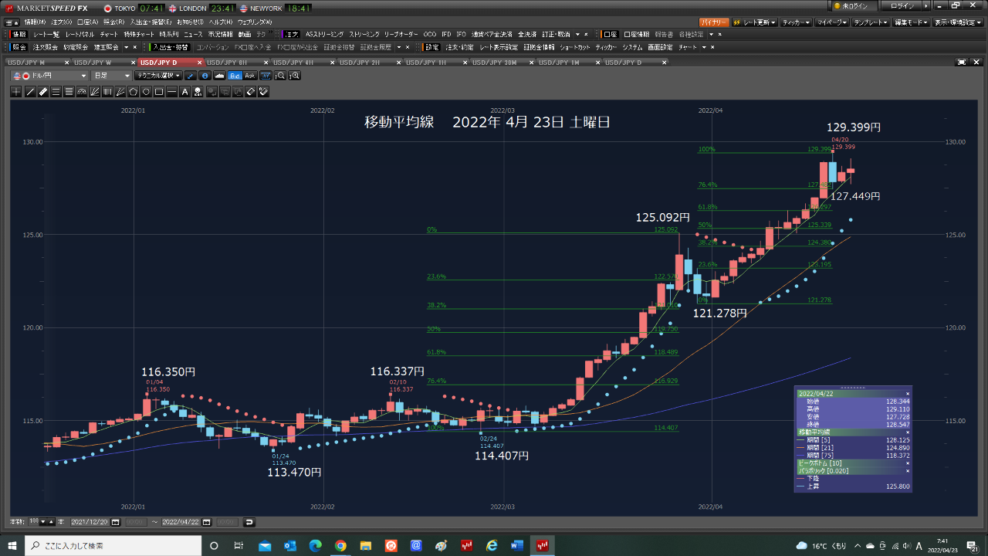
Task: Open the ドル/円 currency pair dropdown
Action: (x=52, y=76)
